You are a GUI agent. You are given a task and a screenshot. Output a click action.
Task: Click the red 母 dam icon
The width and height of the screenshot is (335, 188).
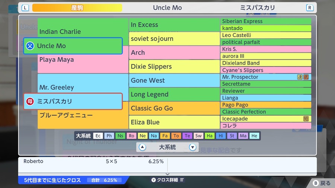(30, 101)
